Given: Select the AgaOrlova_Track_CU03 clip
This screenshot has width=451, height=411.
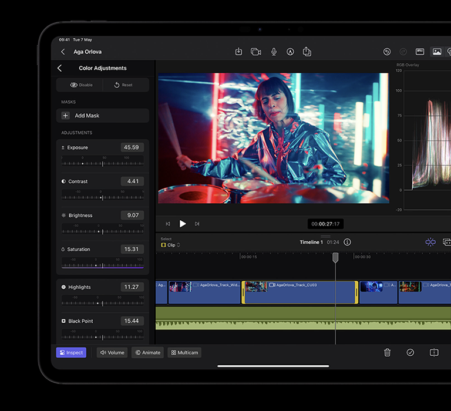Looking at the screenshot, I should click(x=300, y=292).
